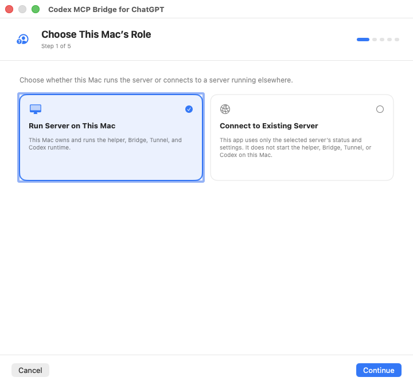413x385 pixels.
Task: Close the window with the red button
Action: point(9,9)
